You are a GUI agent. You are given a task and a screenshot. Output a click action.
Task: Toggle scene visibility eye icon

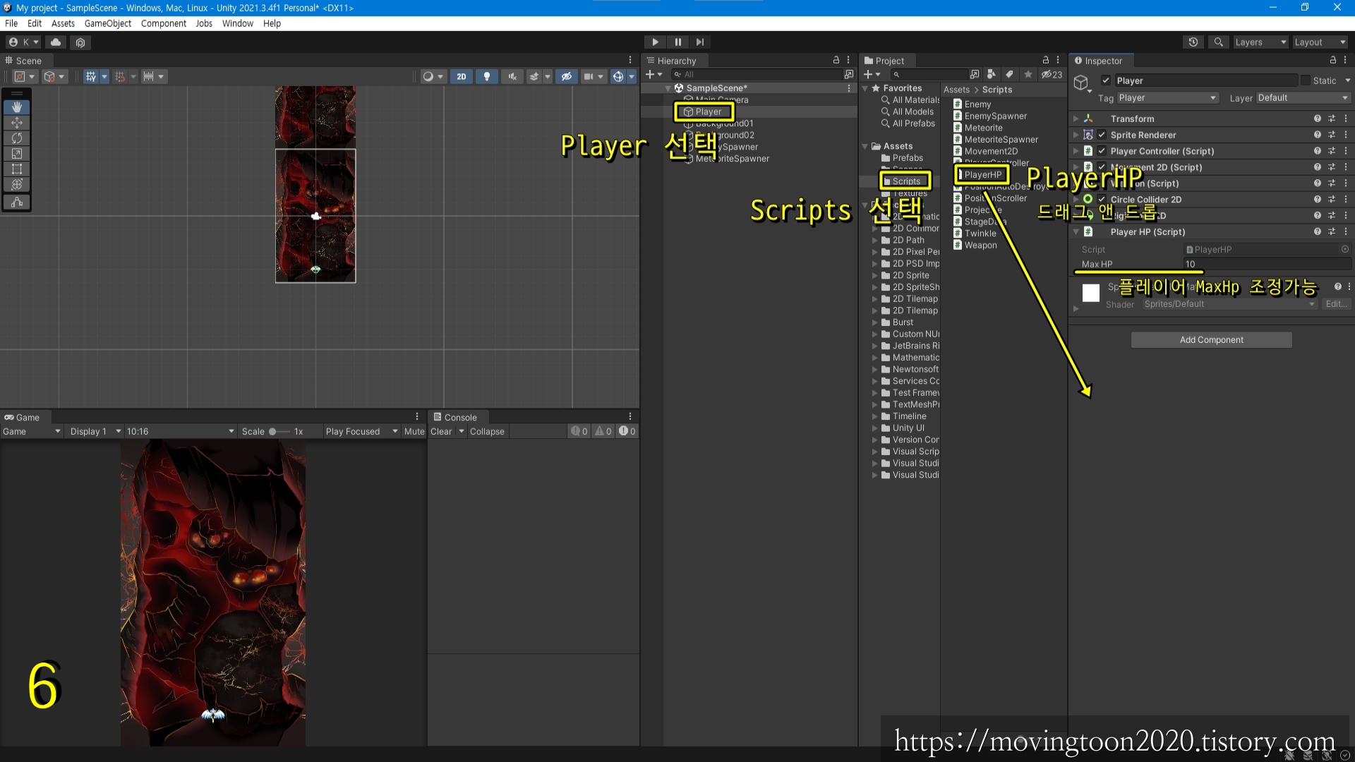click(x=566, y=76)
